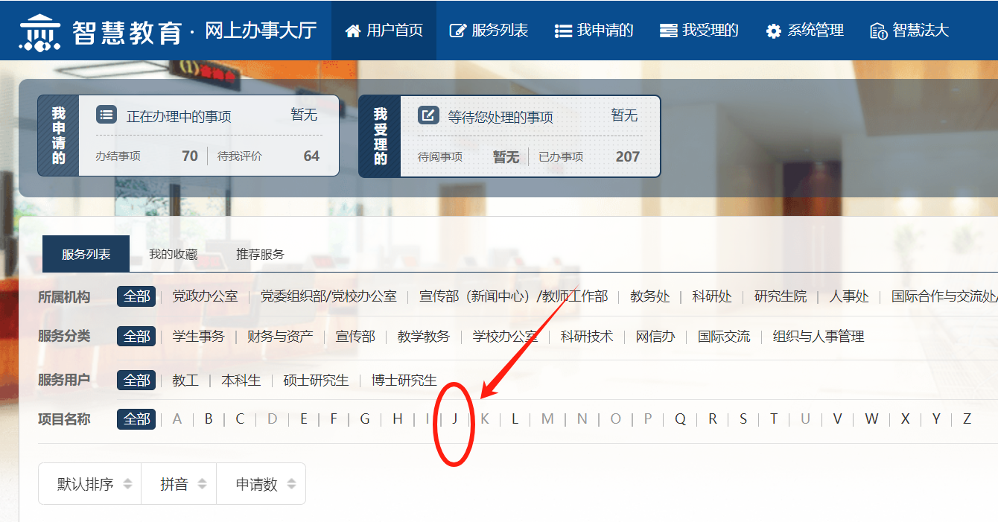Click the edit icon by 等待您处理的事项

point(428,115)
